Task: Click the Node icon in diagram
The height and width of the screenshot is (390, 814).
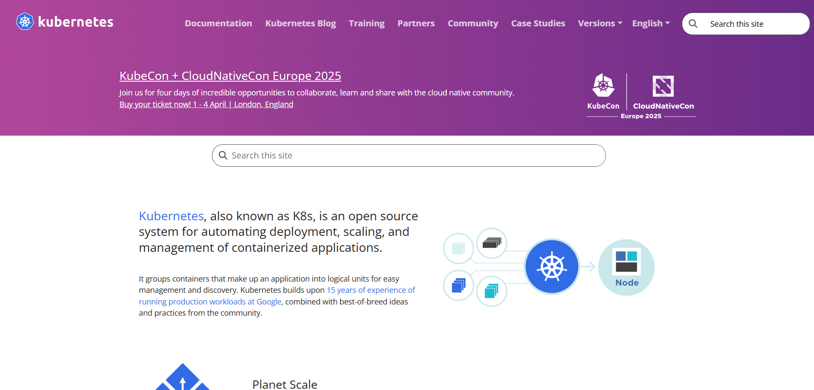Action: tap(626, 267)
